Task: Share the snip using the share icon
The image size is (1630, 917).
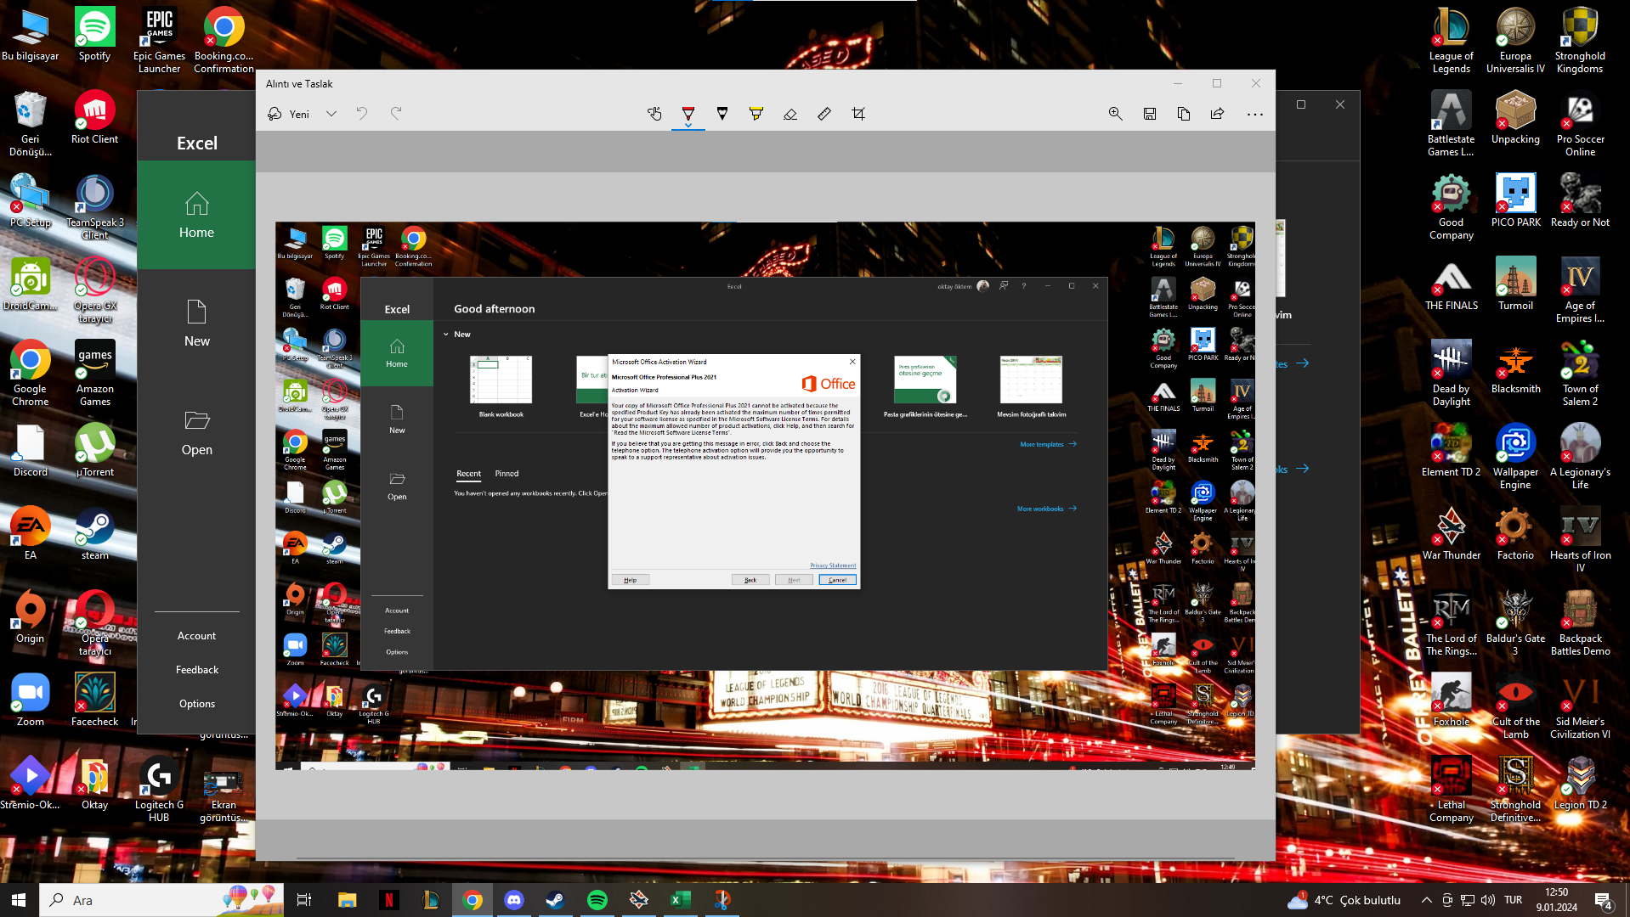Action: [x=1218, y=114]
